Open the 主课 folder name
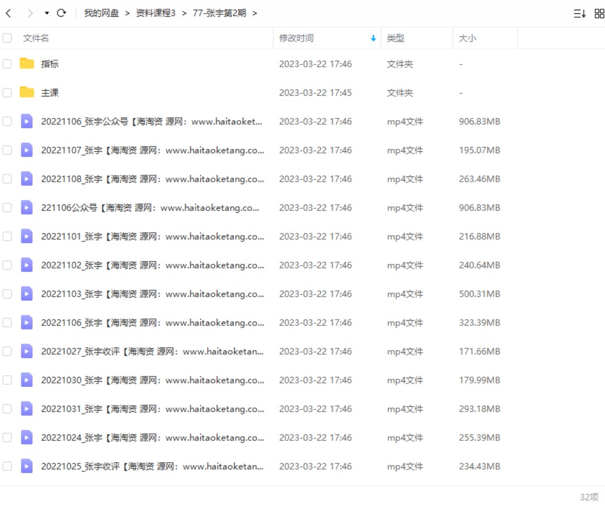This screenshot has height=507, width=605. (50, 93)
